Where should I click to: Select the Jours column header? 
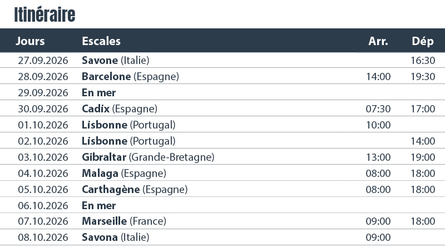click(31, 41)
